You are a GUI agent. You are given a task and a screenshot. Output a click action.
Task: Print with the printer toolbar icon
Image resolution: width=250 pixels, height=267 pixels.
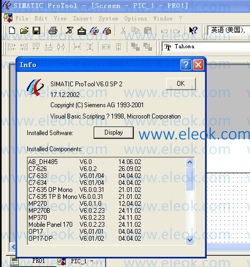(x=53, y=31)
